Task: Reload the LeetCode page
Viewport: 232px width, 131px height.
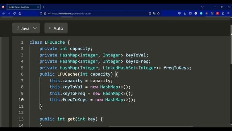Action: pos(14,13)
